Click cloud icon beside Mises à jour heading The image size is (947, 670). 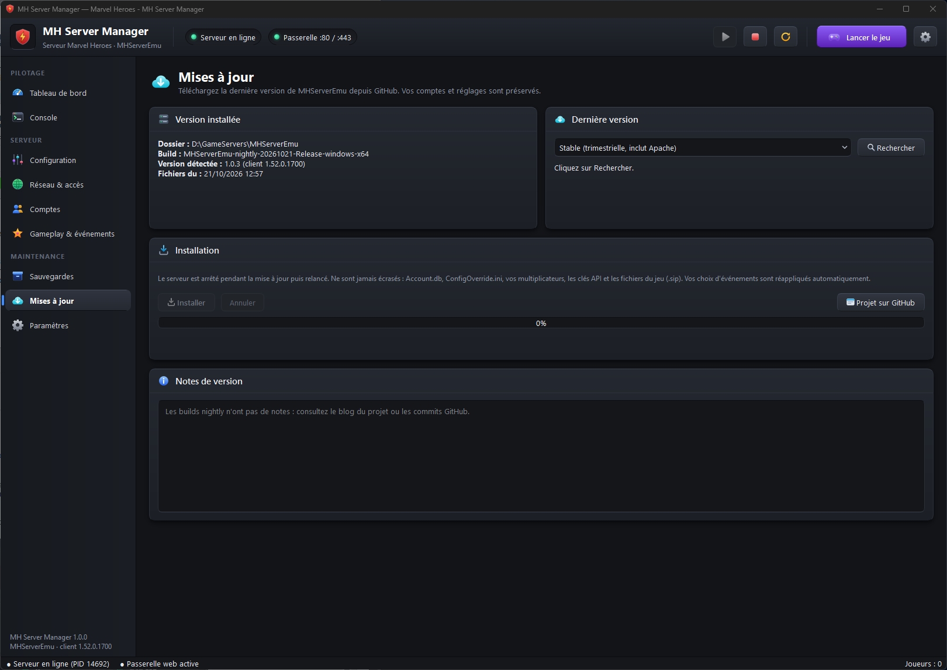[161, 82]
